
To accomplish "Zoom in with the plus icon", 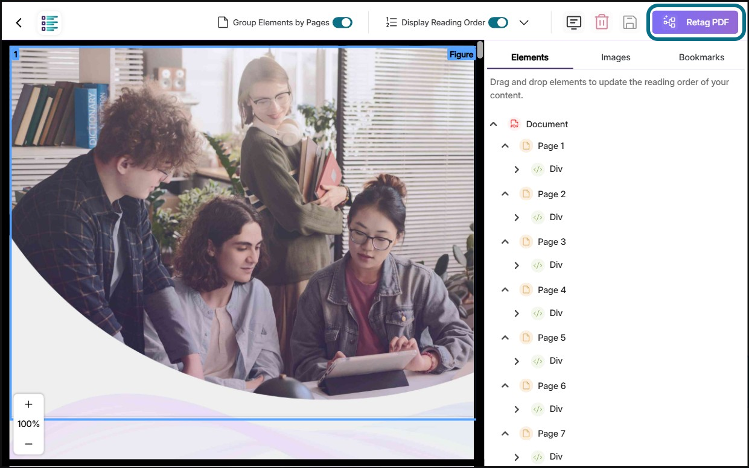I will [28, 404].
